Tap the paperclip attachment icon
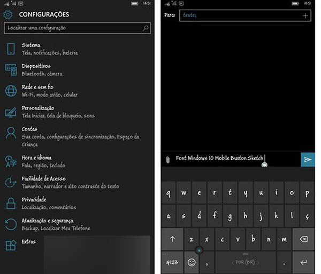This screenshot has height=274, width=321. coord(167,159)
